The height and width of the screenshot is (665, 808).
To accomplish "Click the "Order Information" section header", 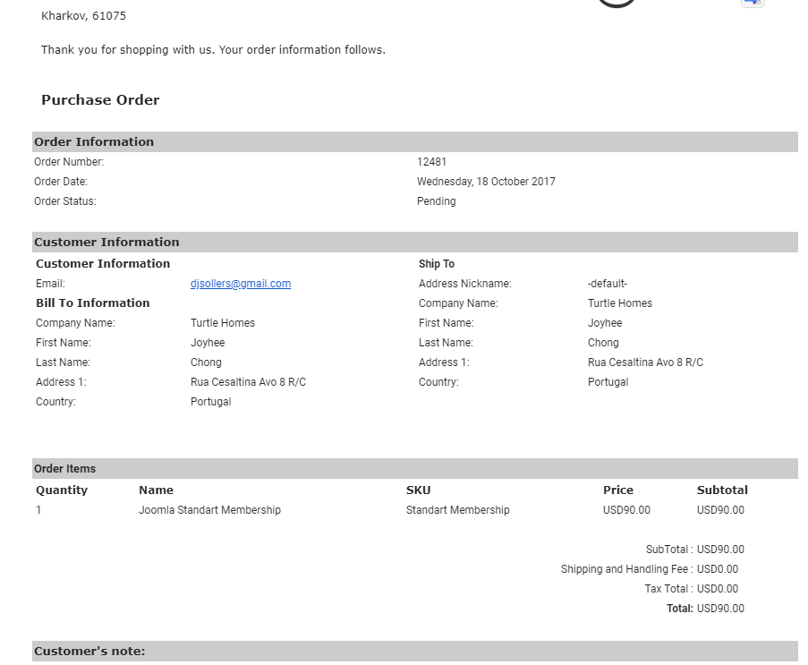I will point(415,141).
